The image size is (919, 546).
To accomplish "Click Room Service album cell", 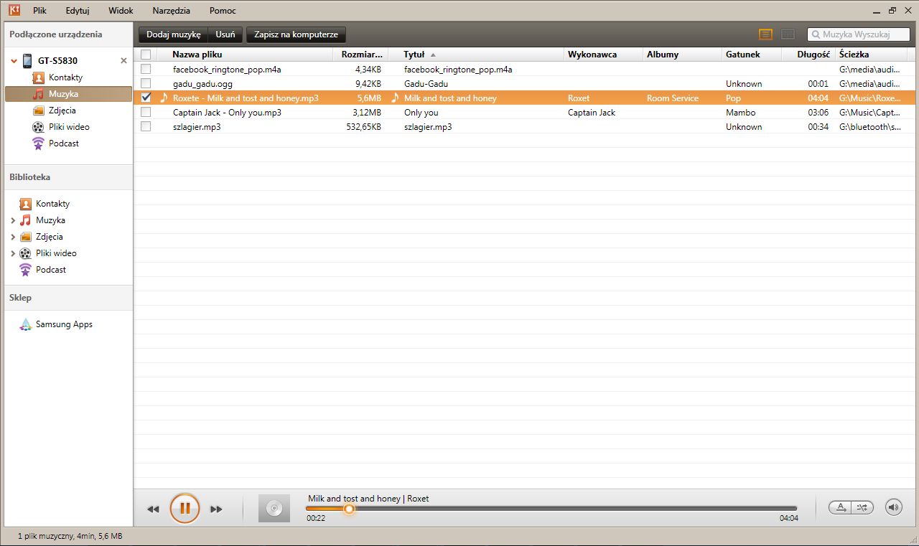I will point(673,98).
